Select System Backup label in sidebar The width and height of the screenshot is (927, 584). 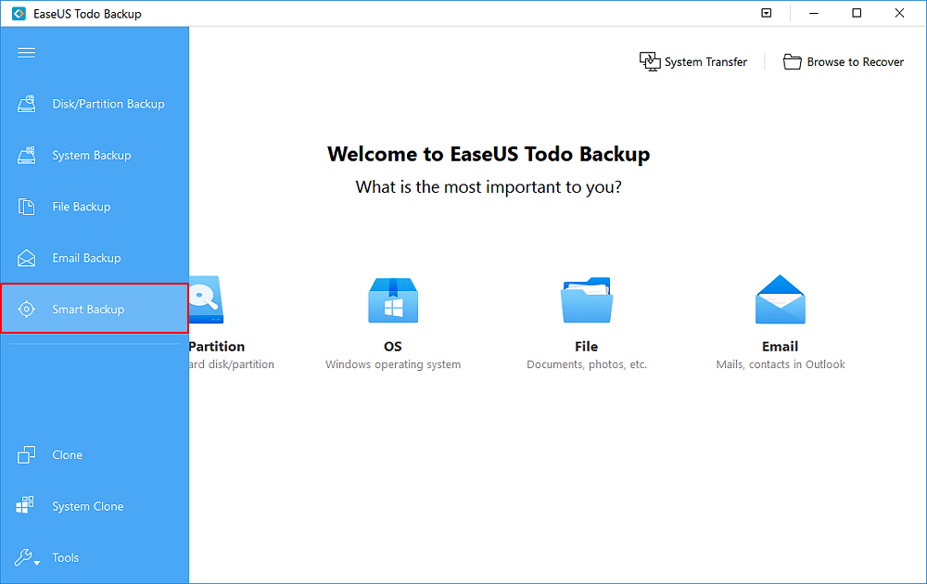pos(92,156)
